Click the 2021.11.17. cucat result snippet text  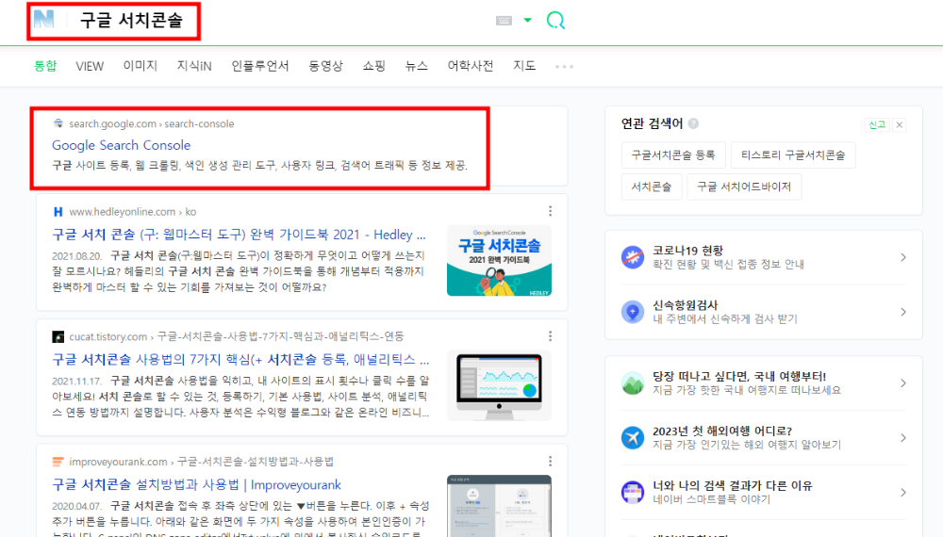(x=240, y=397)
